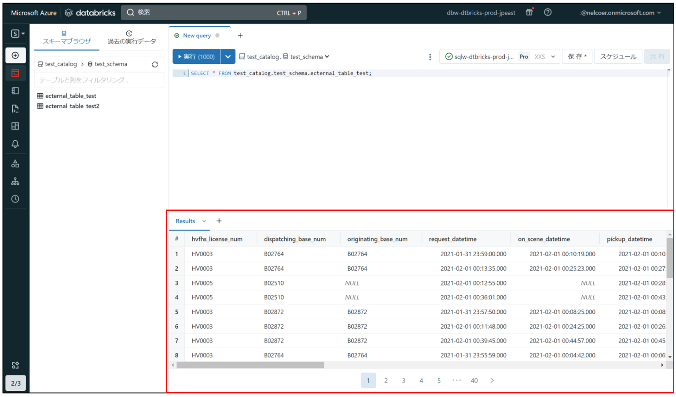Open the SQL Editor from the sidebar
The height and width of the screenshot is (397, 676).
click(x=15, y=73)
